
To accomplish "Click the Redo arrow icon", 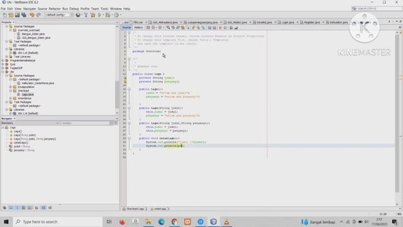I will point(38,15).
